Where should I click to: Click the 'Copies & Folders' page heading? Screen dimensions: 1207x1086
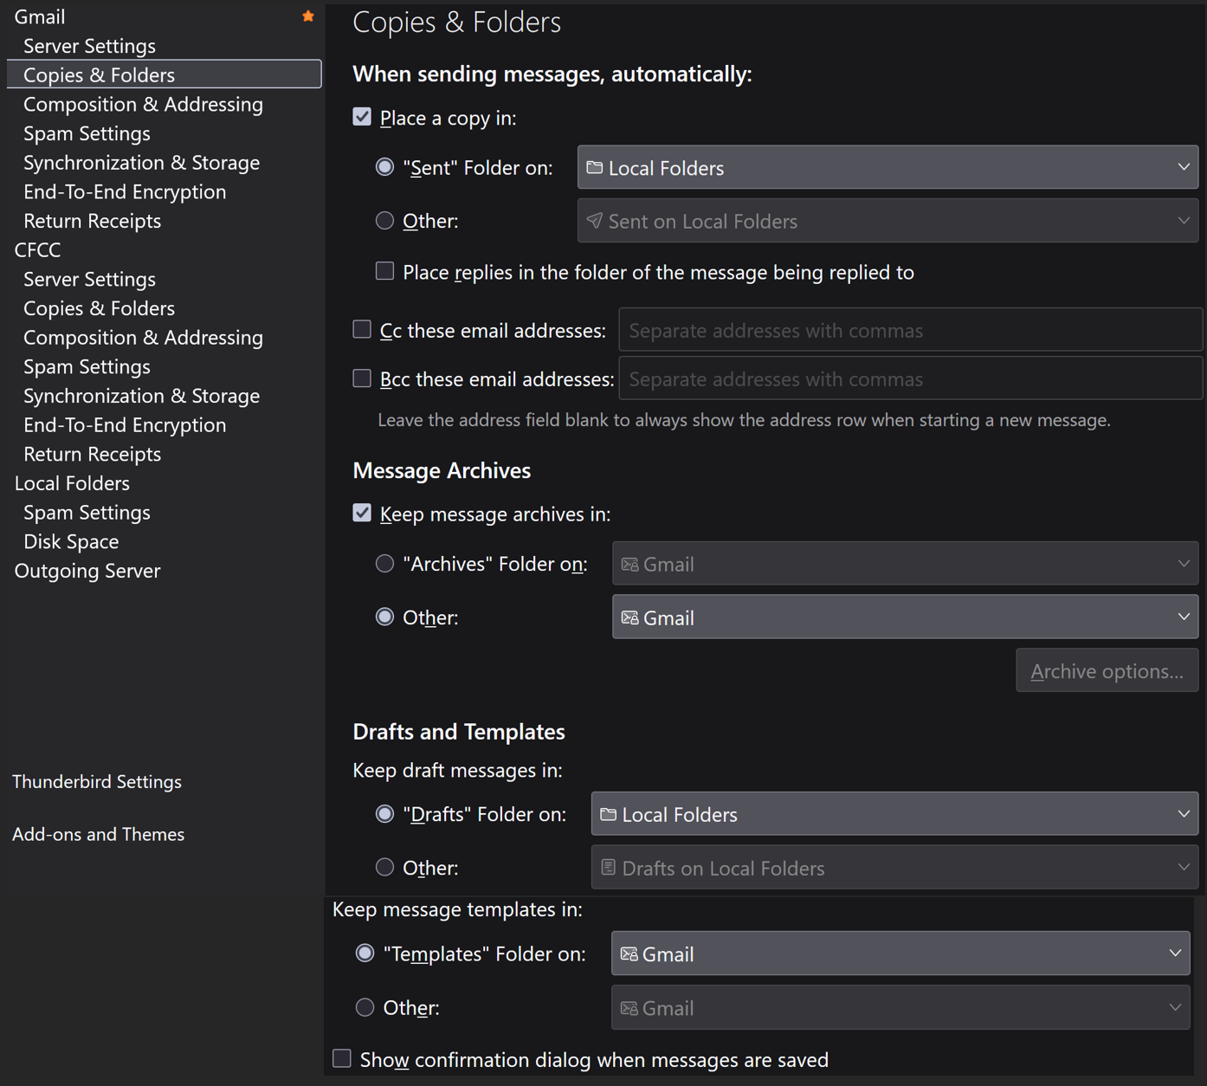pyautogui.click(x=456, y=22)
